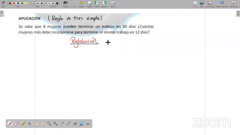Screen dimensions: 240x135
Task: Select the black pen color
Action: pyautogui.click(x=10, y=3)
